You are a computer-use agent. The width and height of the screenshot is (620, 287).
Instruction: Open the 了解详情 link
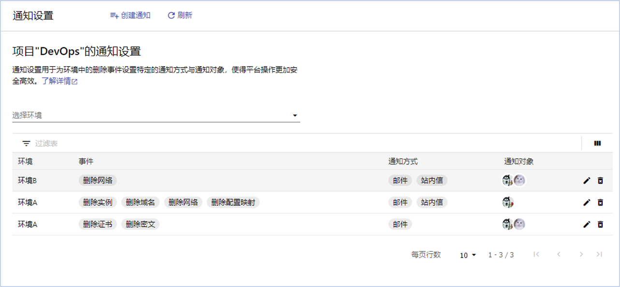coord(59,81)
